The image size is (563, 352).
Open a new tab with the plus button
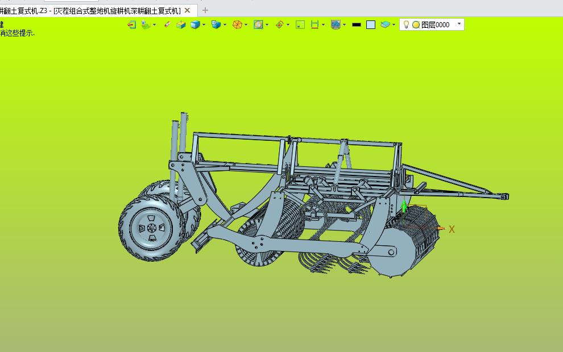click(205, 10)
